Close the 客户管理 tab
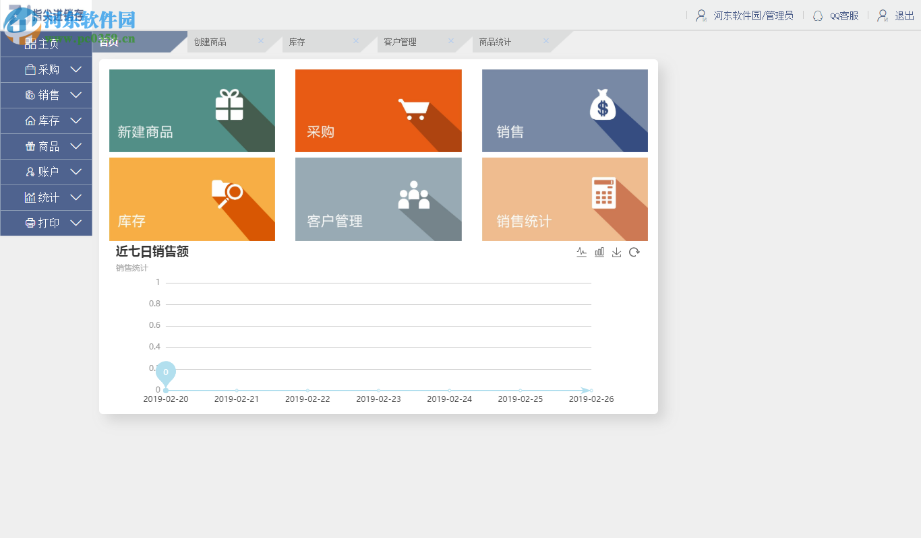921x538 pixels. pyautogui.click(x=451, y=41)
